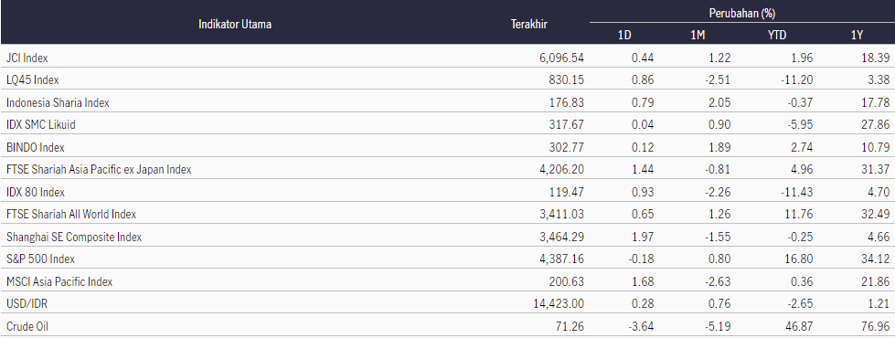This screenshot has width=895, height=338.
Task: Click the Indikator Utama column header
Action: (x=235, y=24)
